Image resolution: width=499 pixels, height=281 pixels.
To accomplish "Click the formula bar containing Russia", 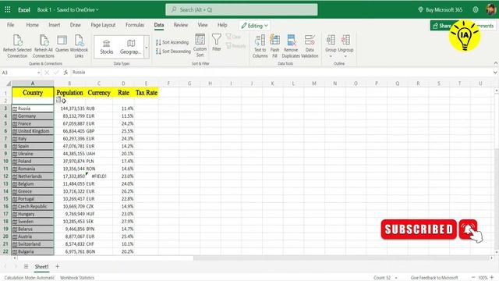I will (x=280, y=73).
